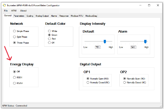Select KVAH energy display
Image resolution: width=164 pixels, height=110 pixels.
18,83
